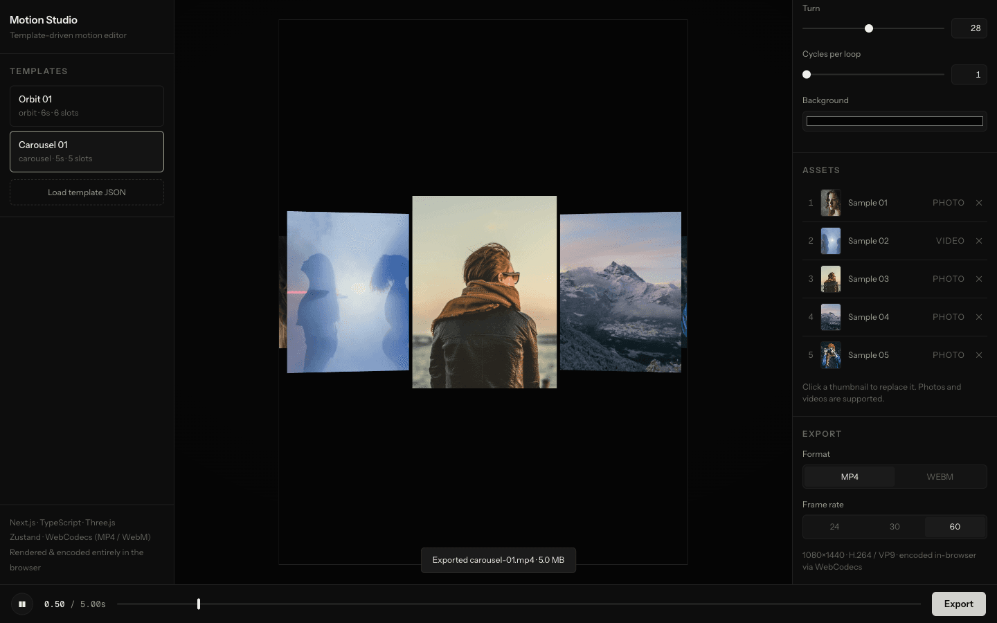
Task: Set frame rate to 24
Action: click(834, 527)
